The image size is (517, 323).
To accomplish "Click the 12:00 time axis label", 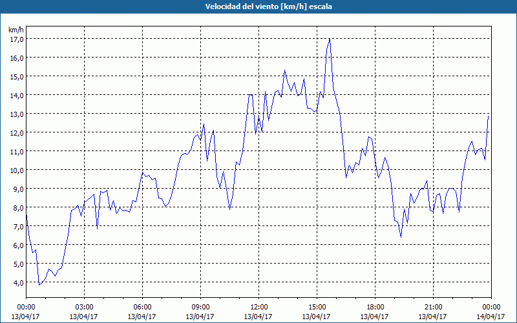I will point(258,307).
